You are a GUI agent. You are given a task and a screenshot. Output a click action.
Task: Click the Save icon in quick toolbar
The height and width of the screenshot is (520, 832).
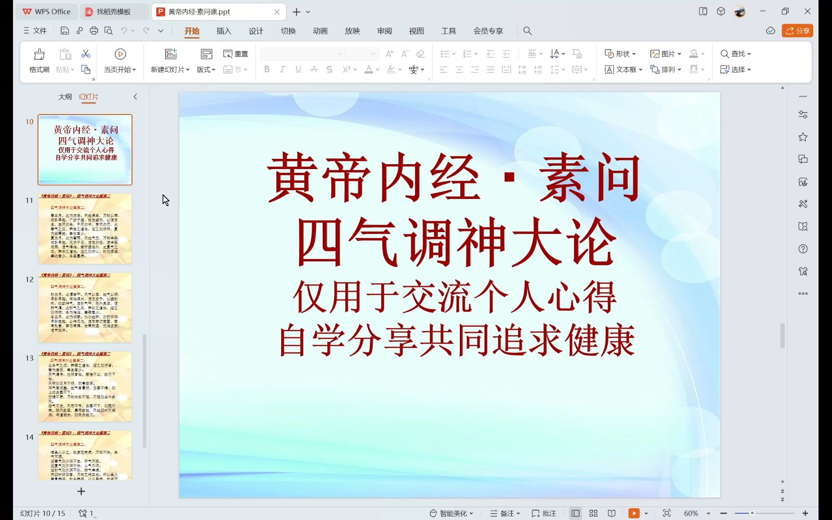[x=65, y=31]
